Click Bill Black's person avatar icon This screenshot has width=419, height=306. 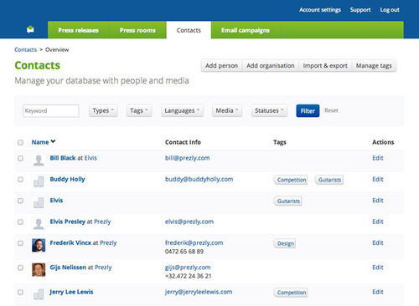(x=39, y=161)
